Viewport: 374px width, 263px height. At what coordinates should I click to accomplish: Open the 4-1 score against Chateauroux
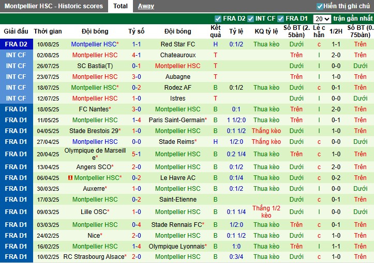click(136, 55)
